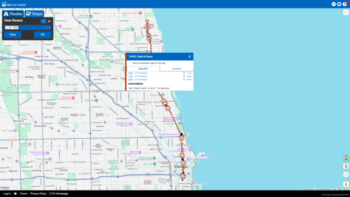
Task: Click the mail envelope icon in footer
Action: (15, 193)
